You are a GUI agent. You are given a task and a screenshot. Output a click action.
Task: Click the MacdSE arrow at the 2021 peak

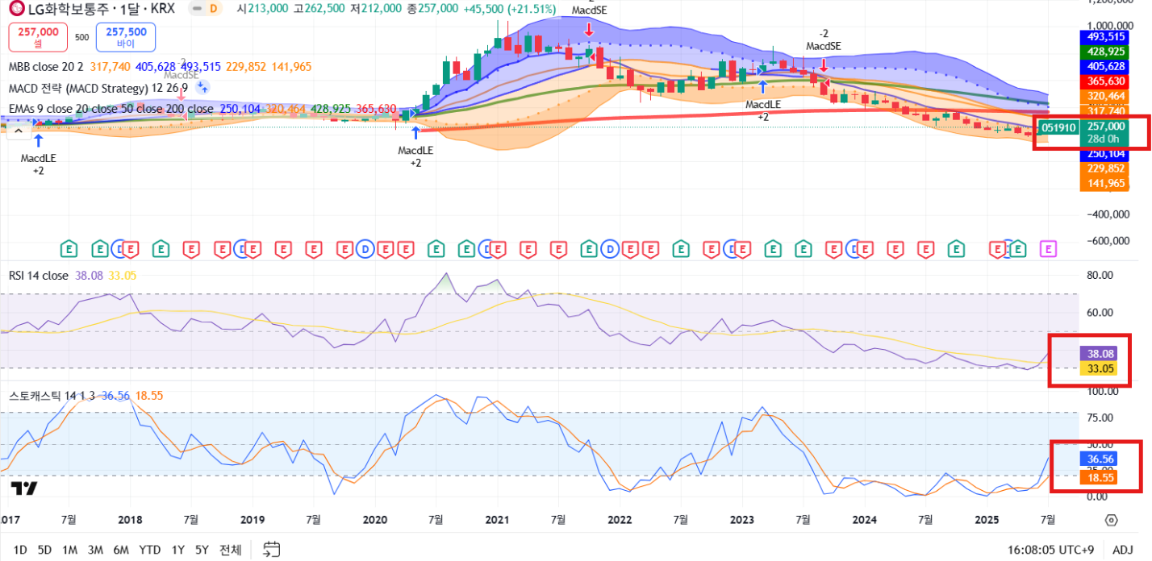point(589,30)
